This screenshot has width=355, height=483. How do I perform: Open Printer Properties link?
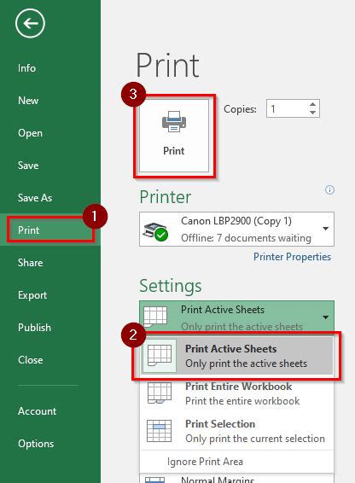(x=292, y=257)
